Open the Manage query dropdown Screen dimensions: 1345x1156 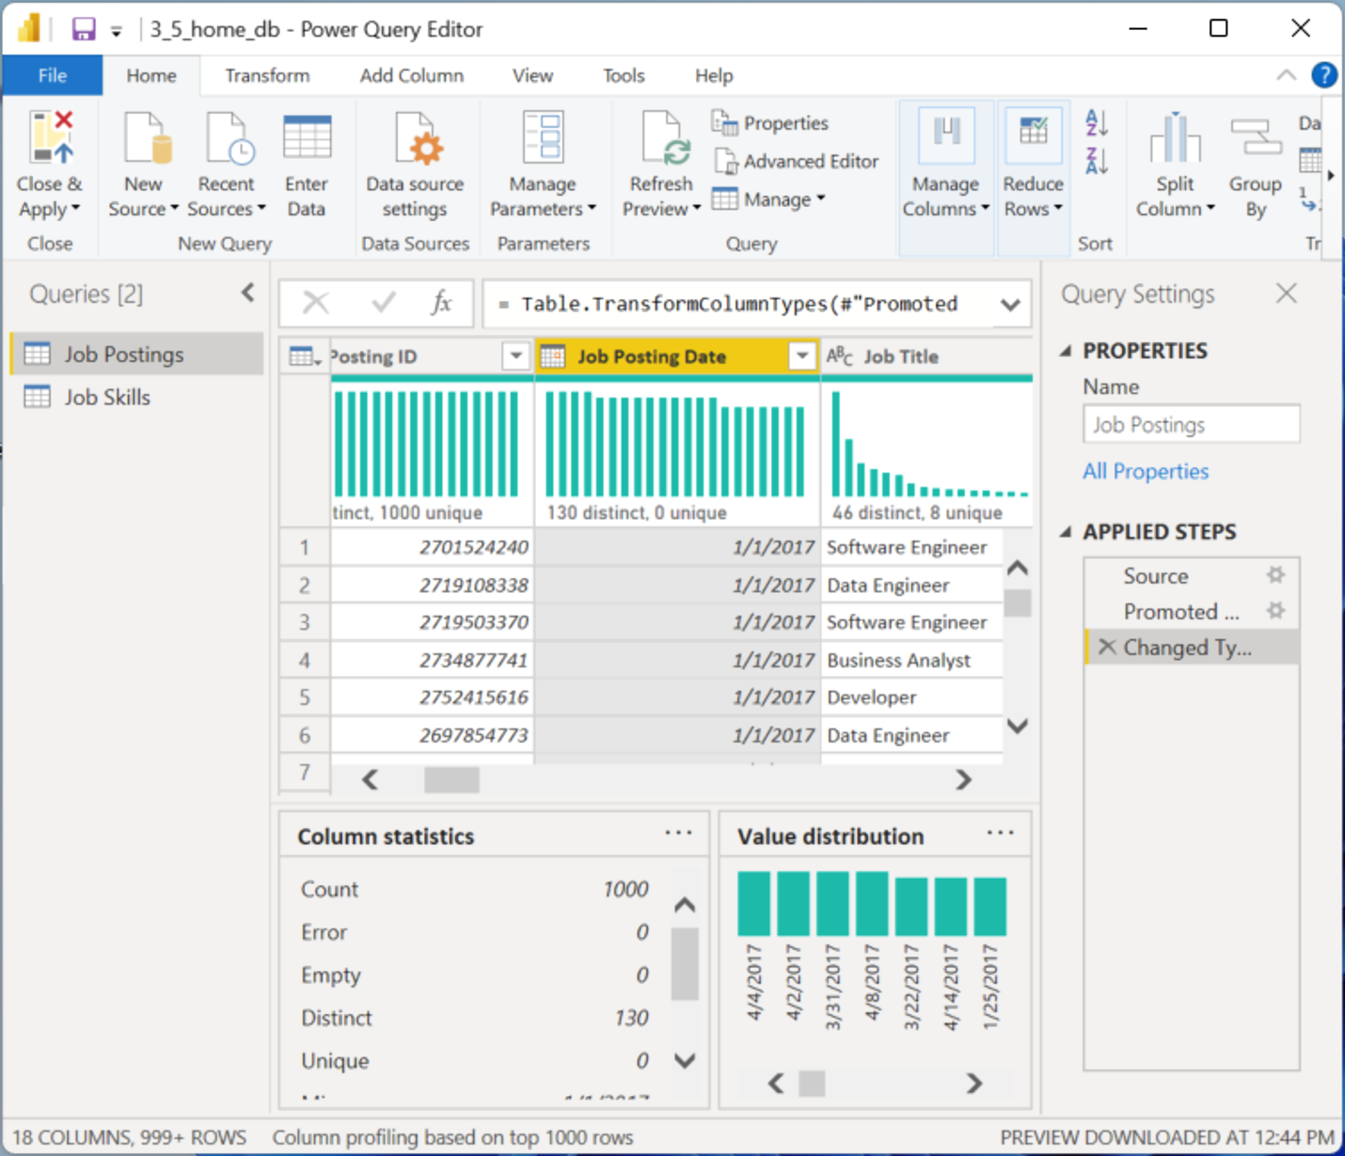click(769, 199)
